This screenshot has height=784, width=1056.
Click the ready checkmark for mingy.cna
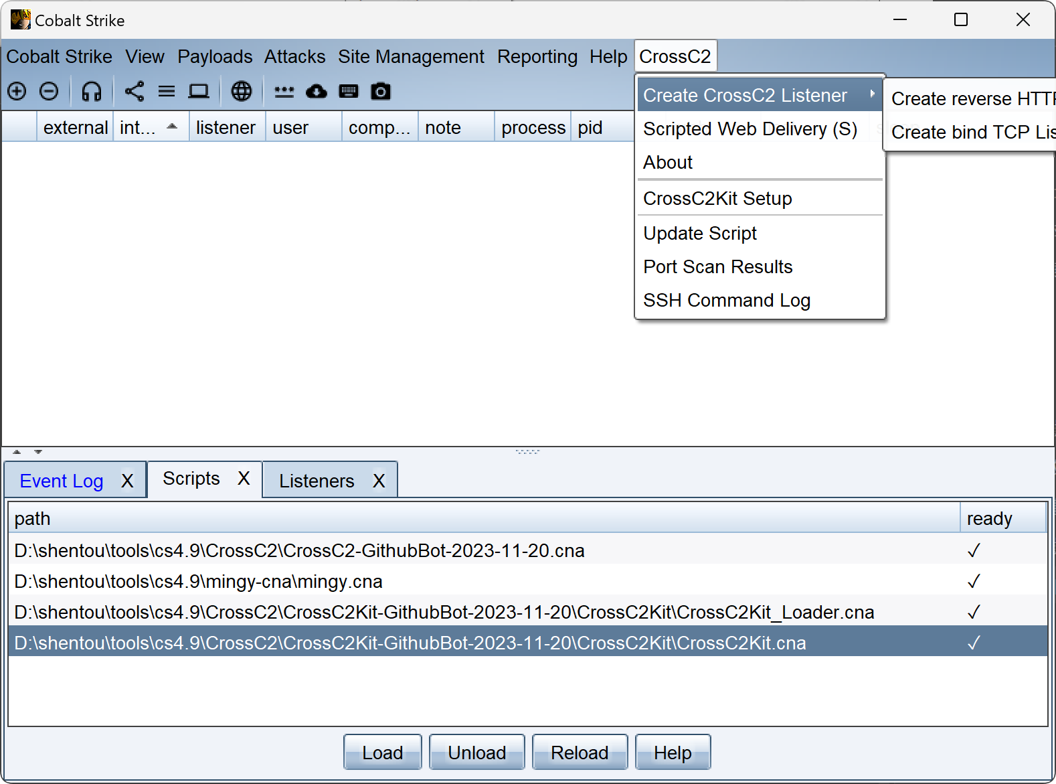(x=974, y=581)
